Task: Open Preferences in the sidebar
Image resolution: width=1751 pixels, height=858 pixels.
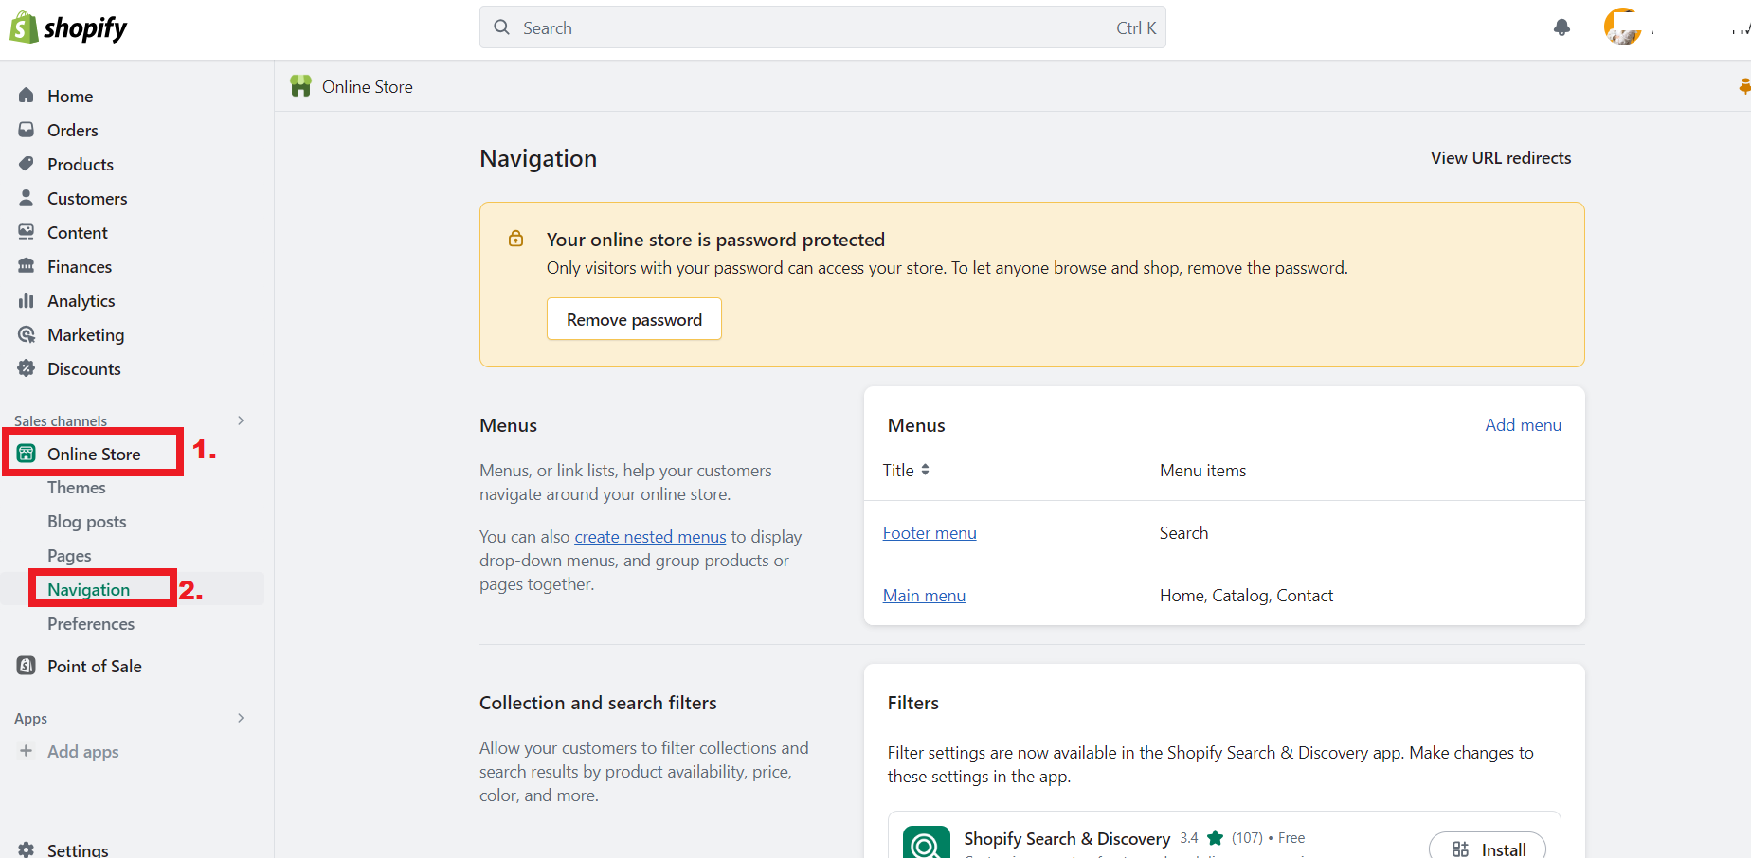Action: (91, 624)
